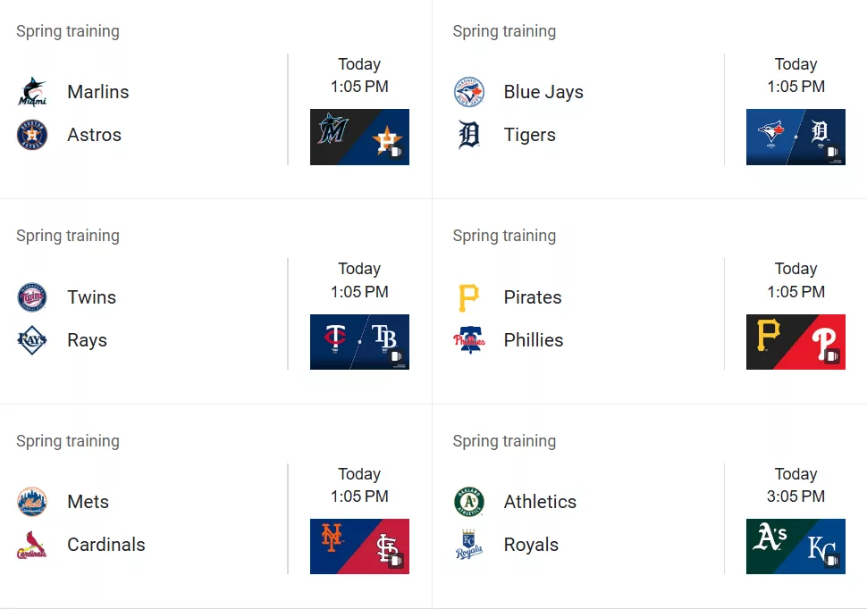Image resolution: width=867 pixels, height=609 pixels.
Task: Click the Pittsburgh Pirates P logo
Action: [469, 297]
